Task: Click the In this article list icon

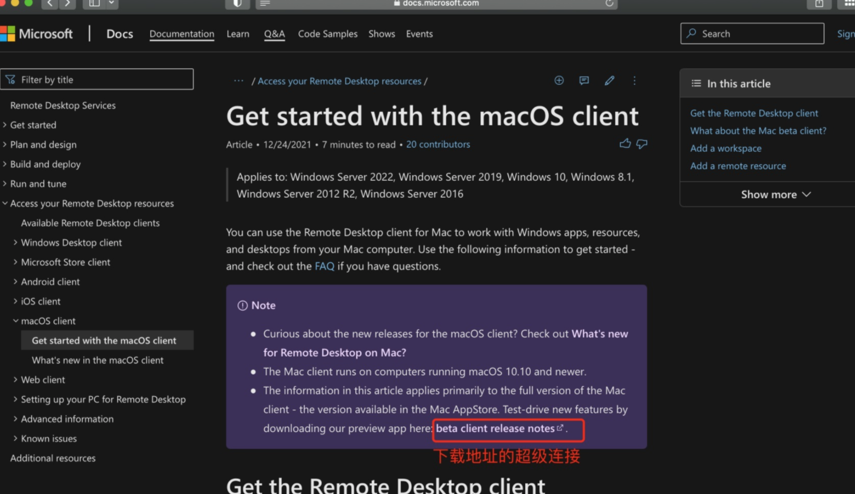Action: [696, 83]
